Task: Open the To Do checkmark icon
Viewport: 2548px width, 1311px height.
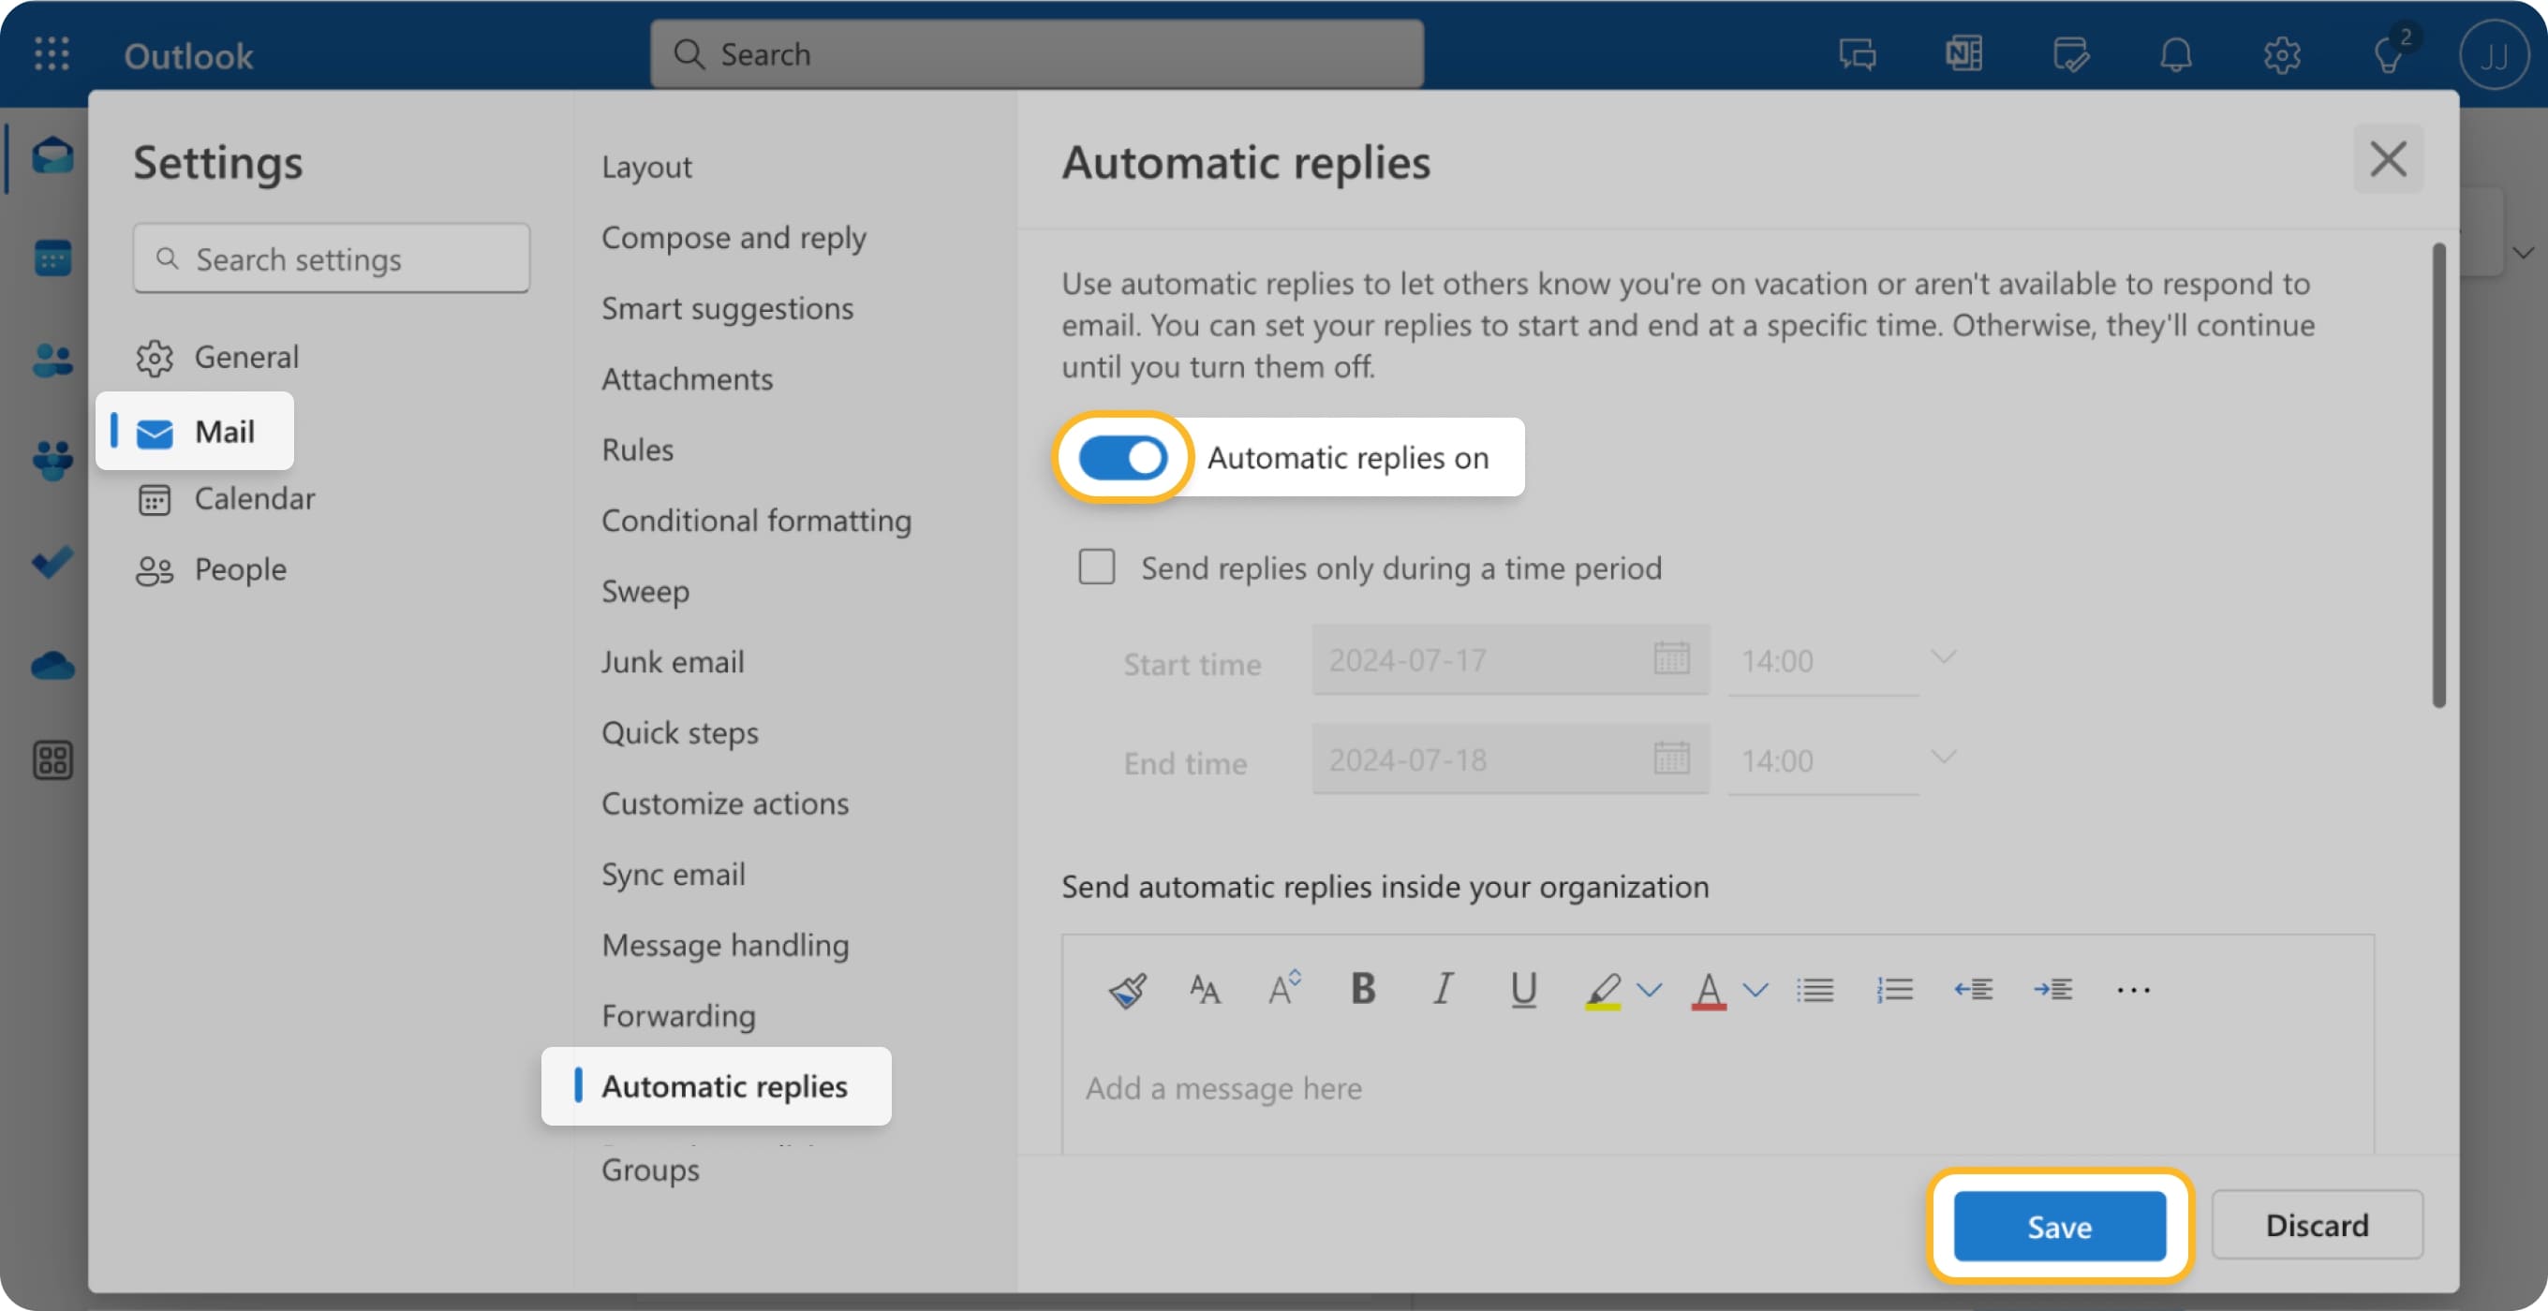Action: point(52,562)
